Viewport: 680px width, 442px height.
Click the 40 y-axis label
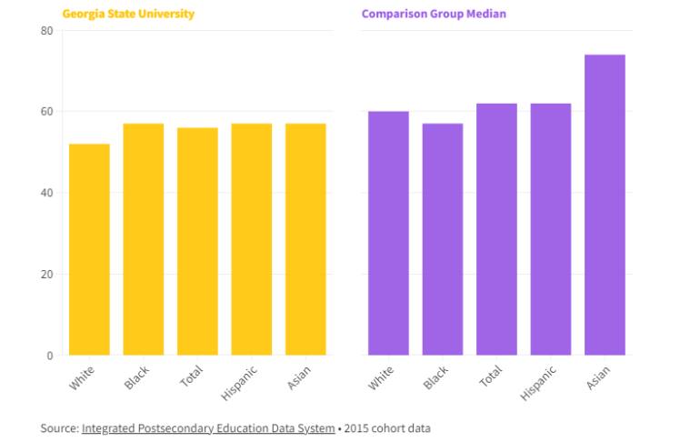(47, 193)
